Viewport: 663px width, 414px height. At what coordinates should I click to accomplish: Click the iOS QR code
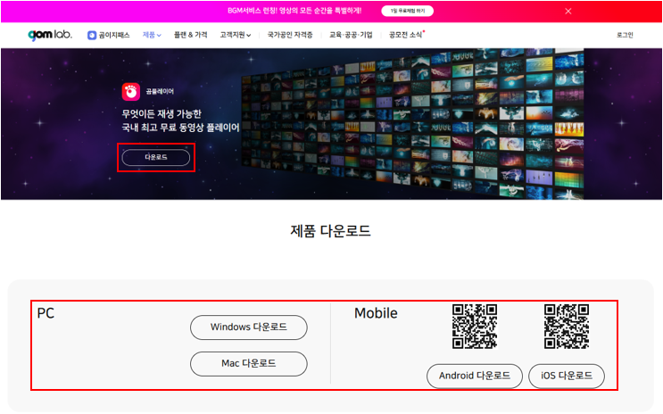(567, 326)
